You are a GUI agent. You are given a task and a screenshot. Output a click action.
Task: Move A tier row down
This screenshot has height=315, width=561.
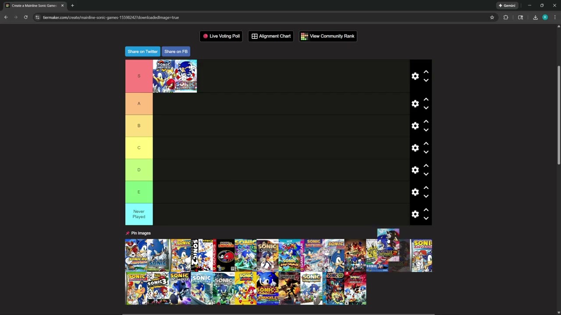coord(426,108)
